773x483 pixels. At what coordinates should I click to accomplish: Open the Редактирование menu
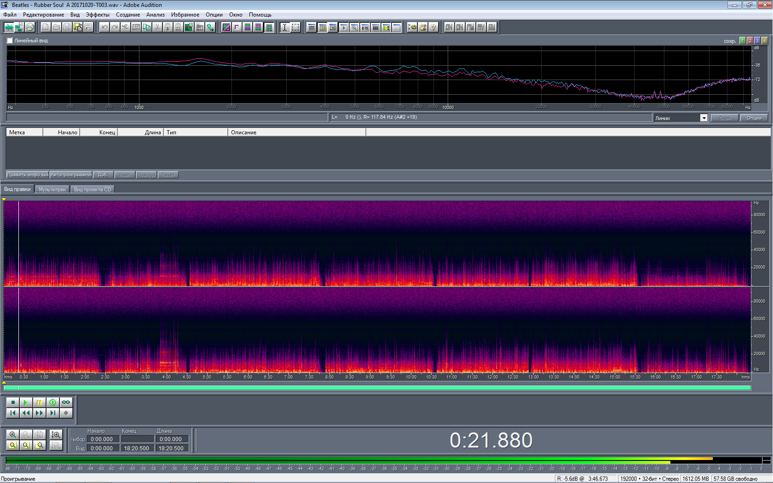pyautogui.click(x=43, y=15)
